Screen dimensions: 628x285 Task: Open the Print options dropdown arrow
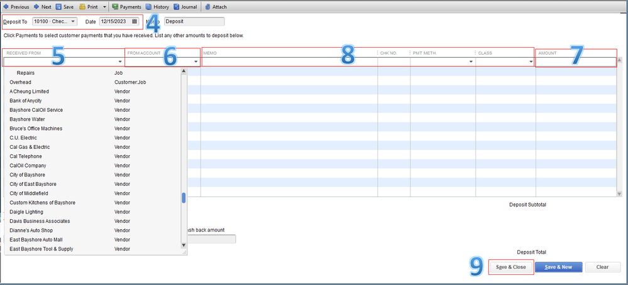(104, 7)
